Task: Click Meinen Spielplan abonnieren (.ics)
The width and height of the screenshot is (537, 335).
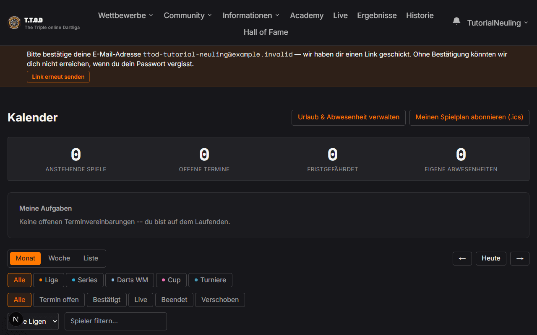Action: point(469,117)
